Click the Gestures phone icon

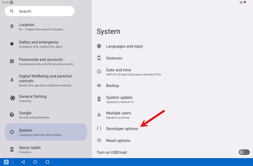click(x=99, y=58)
